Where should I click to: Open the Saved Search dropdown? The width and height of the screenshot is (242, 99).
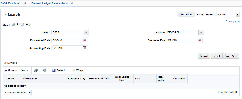coord(237,15)
